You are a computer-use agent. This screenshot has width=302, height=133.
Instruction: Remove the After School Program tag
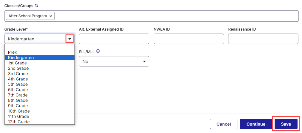(51, 16)
